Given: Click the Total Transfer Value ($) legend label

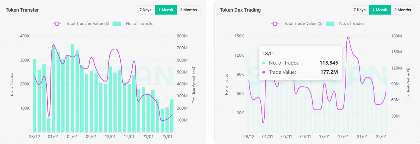Looking at the screenshot, I should click(88, 24).
